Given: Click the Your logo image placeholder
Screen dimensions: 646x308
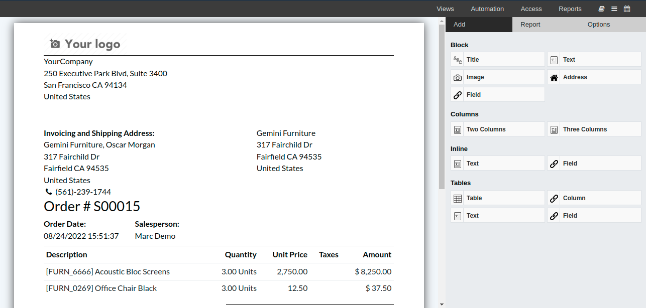Looking at the screenshot, I should click(84, 44).
